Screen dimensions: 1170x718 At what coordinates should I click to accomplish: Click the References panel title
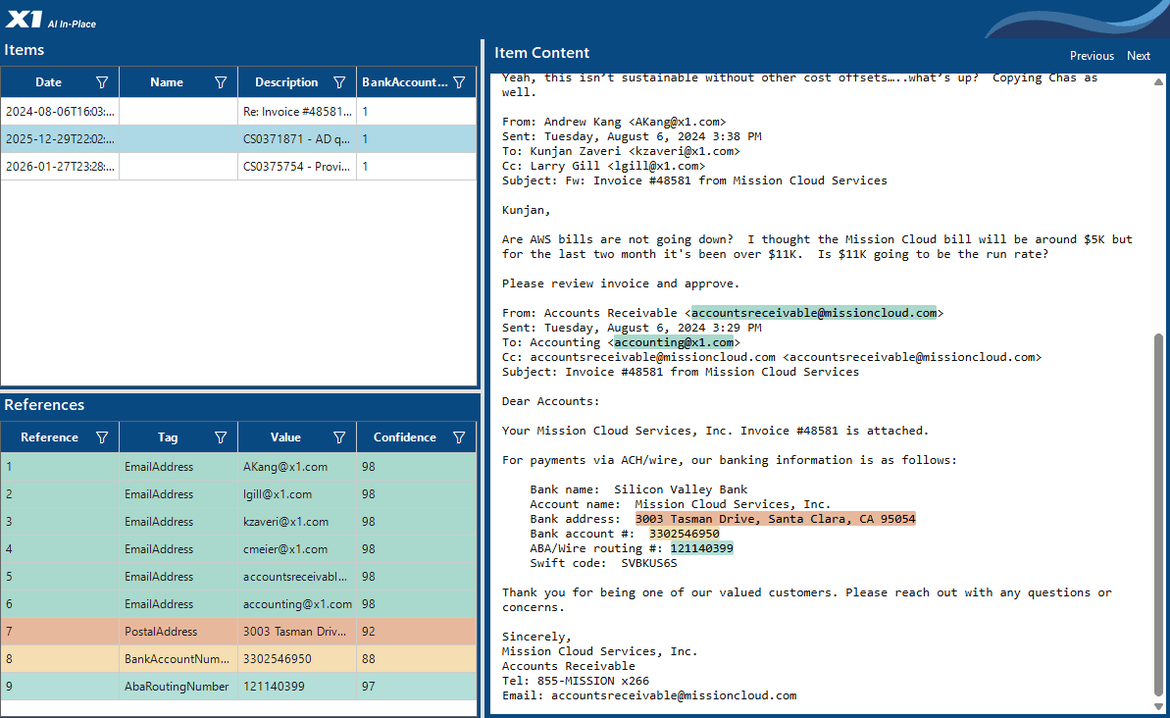(x=44, y=404)
